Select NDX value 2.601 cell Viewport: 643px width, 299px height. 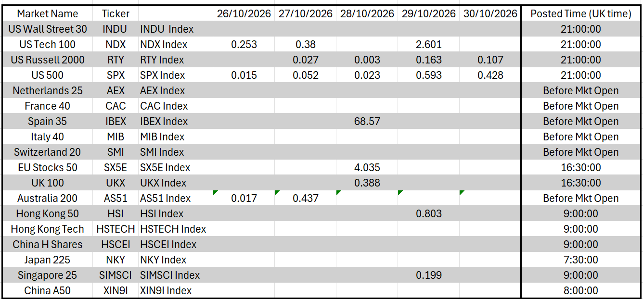[429, 44]
